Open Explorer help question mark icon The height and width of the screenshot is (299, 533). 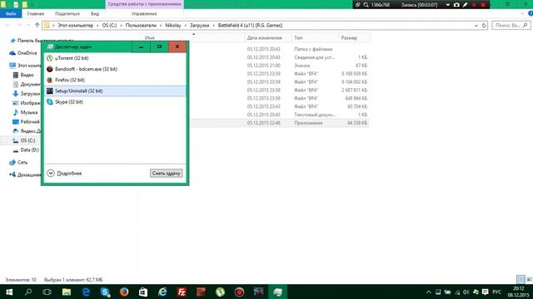tap(531, 13)
